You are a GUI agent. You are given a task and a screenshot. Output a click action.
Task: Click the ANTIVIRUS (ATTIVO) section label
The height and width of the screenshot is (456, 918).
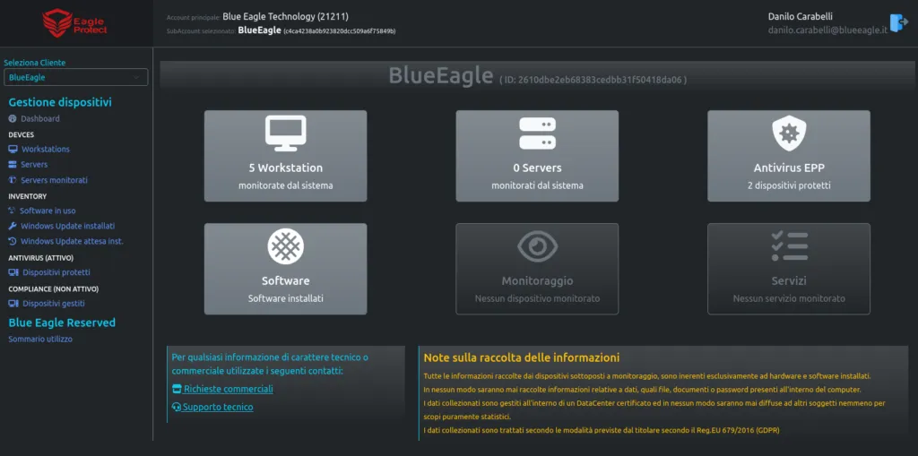click(41, 257)
